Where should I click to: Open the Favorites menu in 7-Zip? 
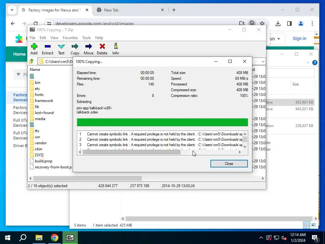(x=70, y=38)
